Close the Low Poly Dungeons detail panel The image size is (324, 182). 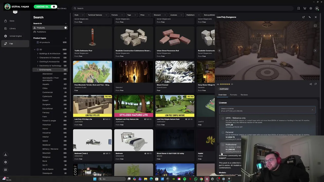click(316, 17)
